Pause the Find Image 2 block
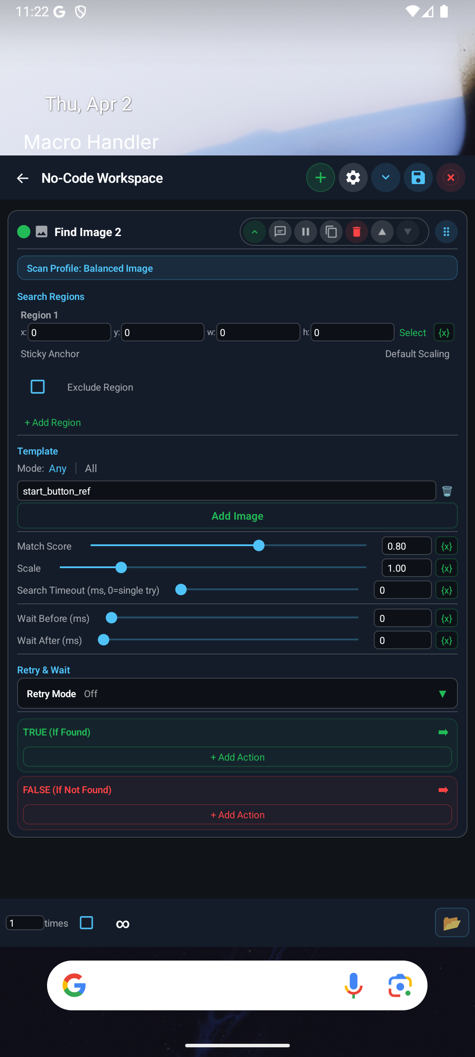 (x=306, y=232)
